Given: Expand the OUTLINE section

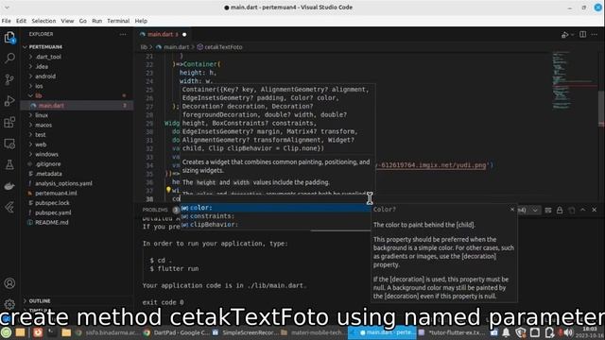Looking at the screenshot, I should [77, 300].
